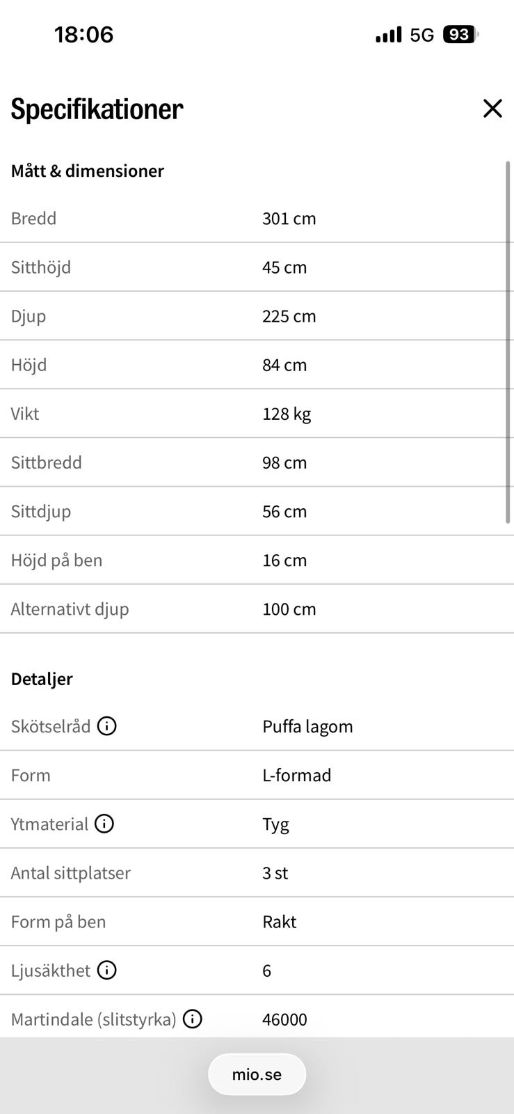Tap the Antal sittplatser row
514x1114 pixels.
click(257, 873)
